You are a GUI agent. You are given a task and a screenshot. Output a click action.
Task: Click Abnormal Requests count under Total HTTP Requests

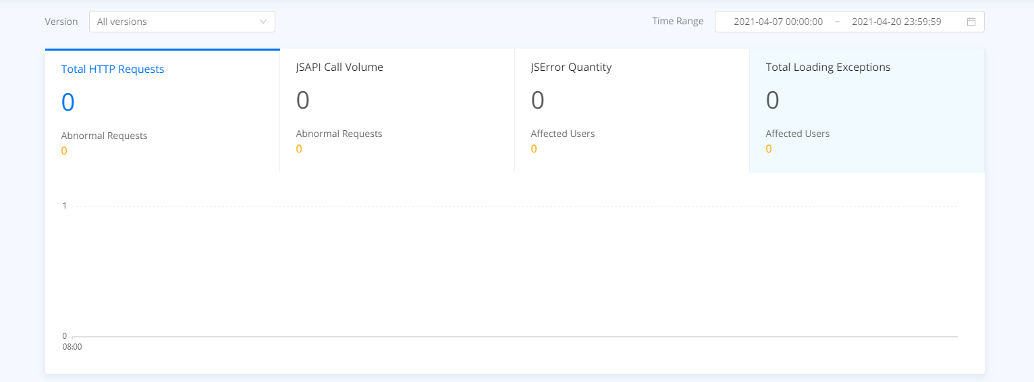pos(64,151)
